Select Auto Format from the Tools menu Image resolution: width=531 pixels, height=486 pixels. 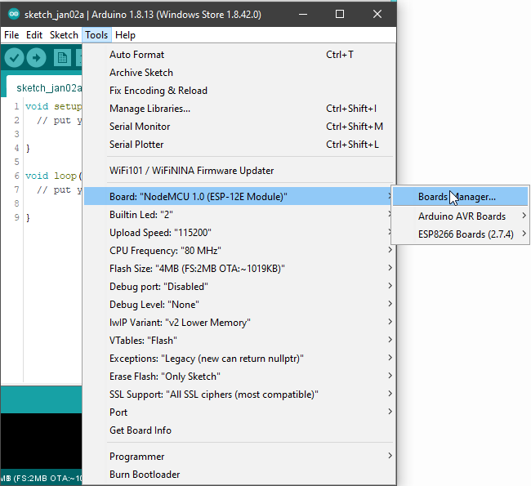click(239, 55)
